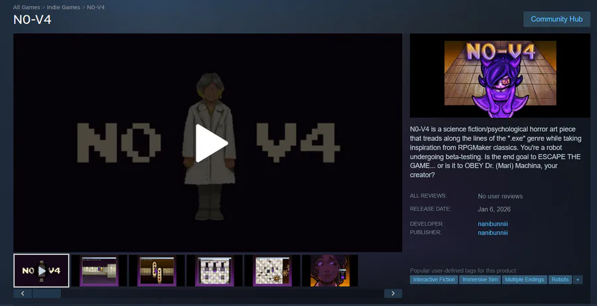Open developer nanibunniii link
The height and width of the screenshot is (306, 597).
pos(493,224)
